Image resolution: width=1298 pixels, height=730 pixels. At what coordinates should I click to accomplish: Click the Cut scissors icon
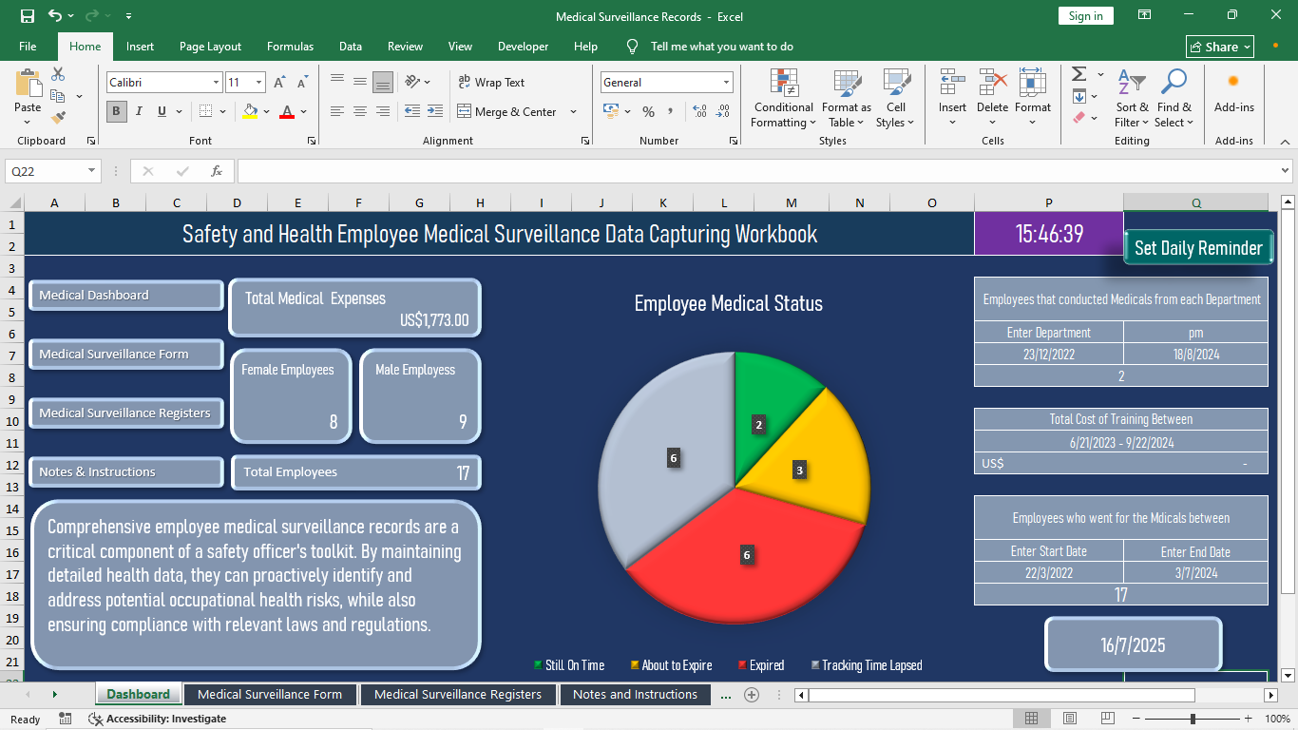[58, 74]
